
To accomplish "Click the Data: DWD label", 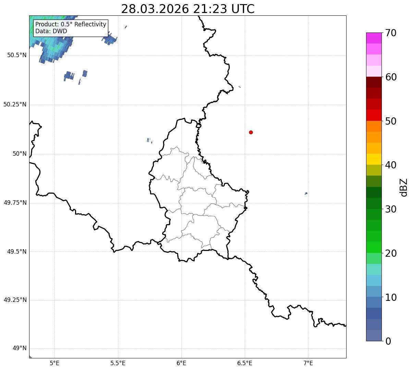I will [51, 31].
